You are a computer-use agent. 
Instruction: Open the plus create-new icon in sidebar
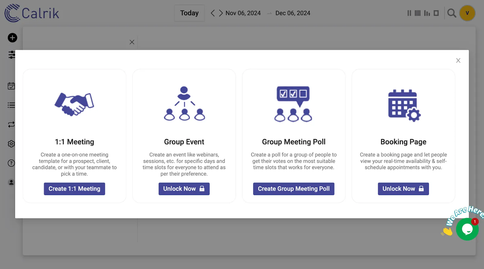coord(12,38)
